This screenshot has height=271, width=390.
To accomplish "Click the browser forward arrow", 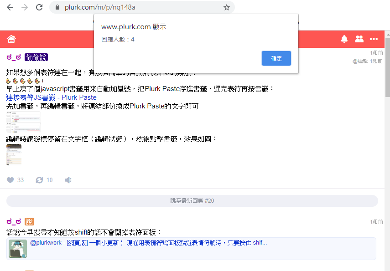I will [25, 7].
